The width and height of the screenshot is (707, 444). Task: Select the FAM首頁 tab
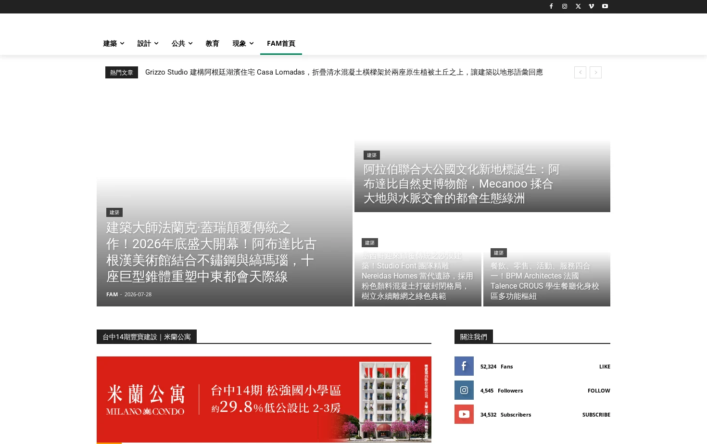281,43
